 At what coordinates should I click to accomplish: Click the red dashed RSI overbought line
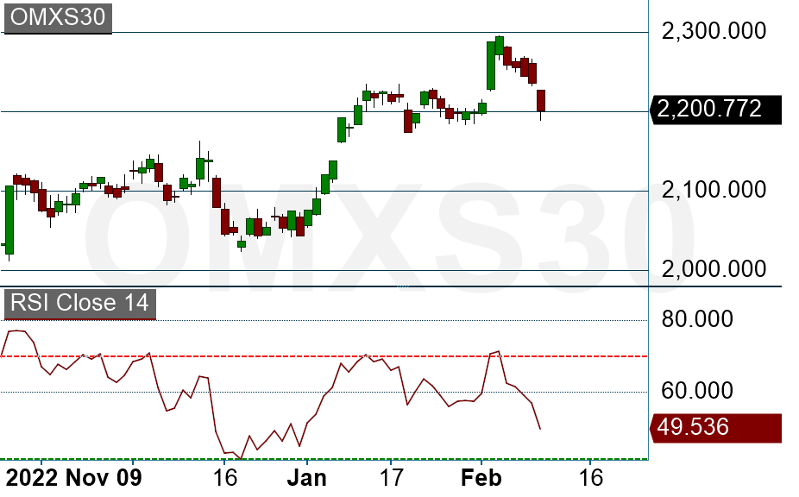[324, 356]
